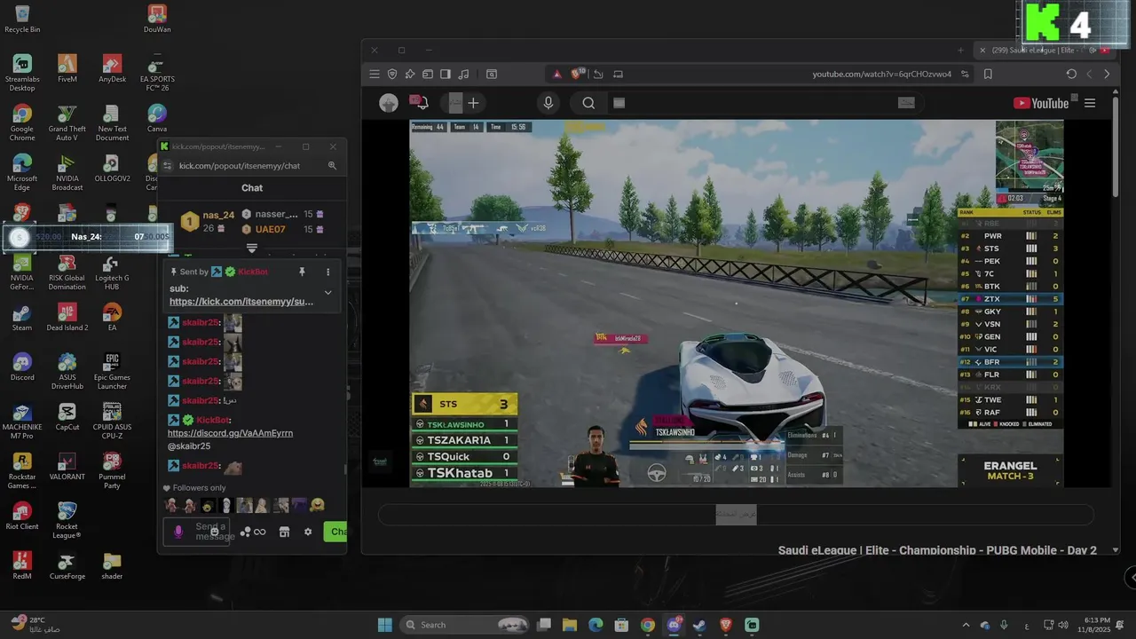Select the Saudi eLeague browser tab

[1044, 51]
